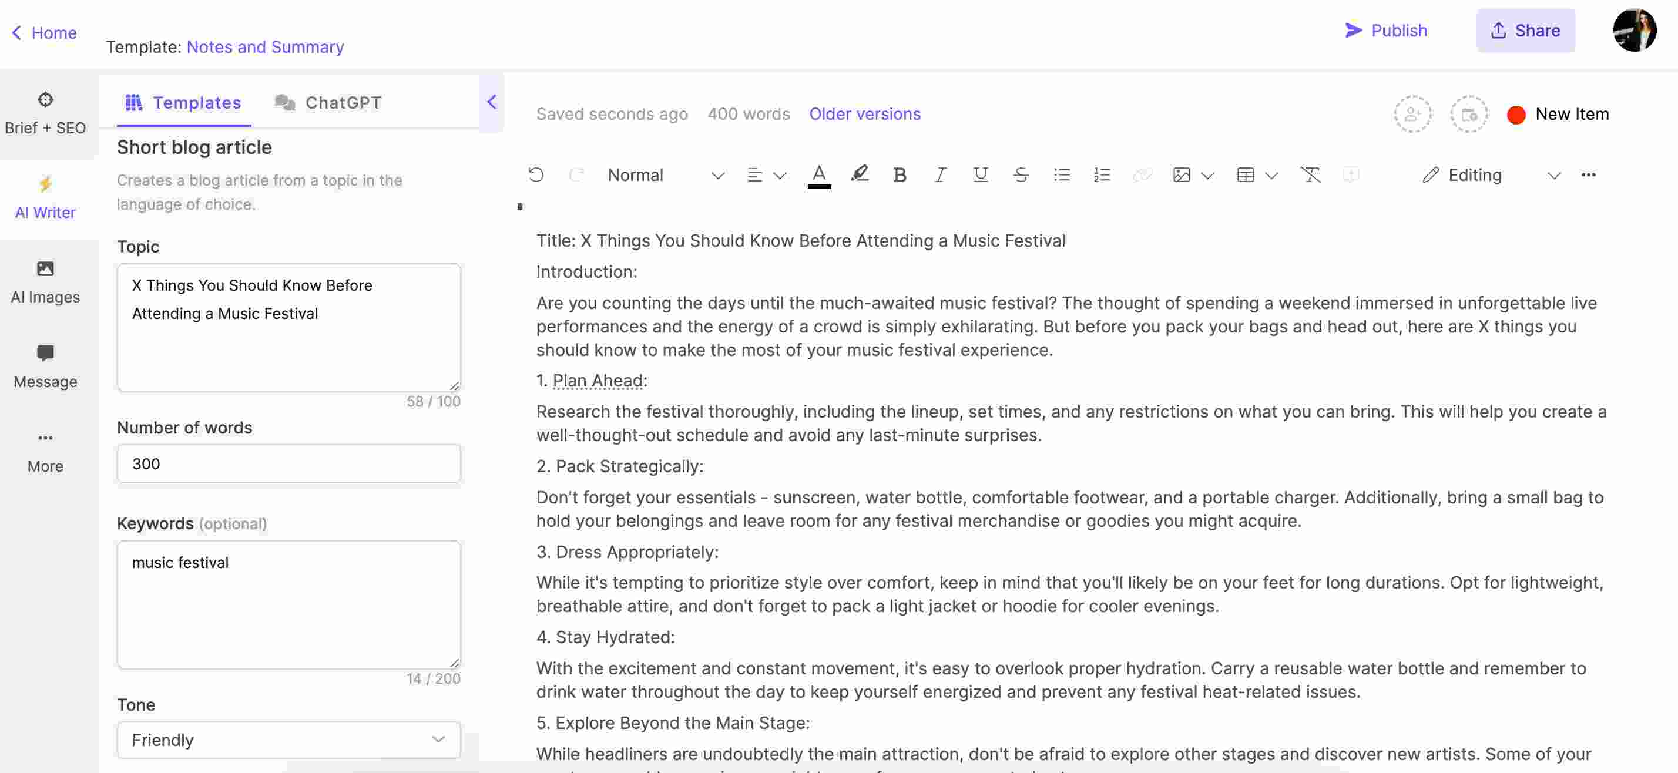
Task: Click the Publish button
Action: pos(1386,30)
